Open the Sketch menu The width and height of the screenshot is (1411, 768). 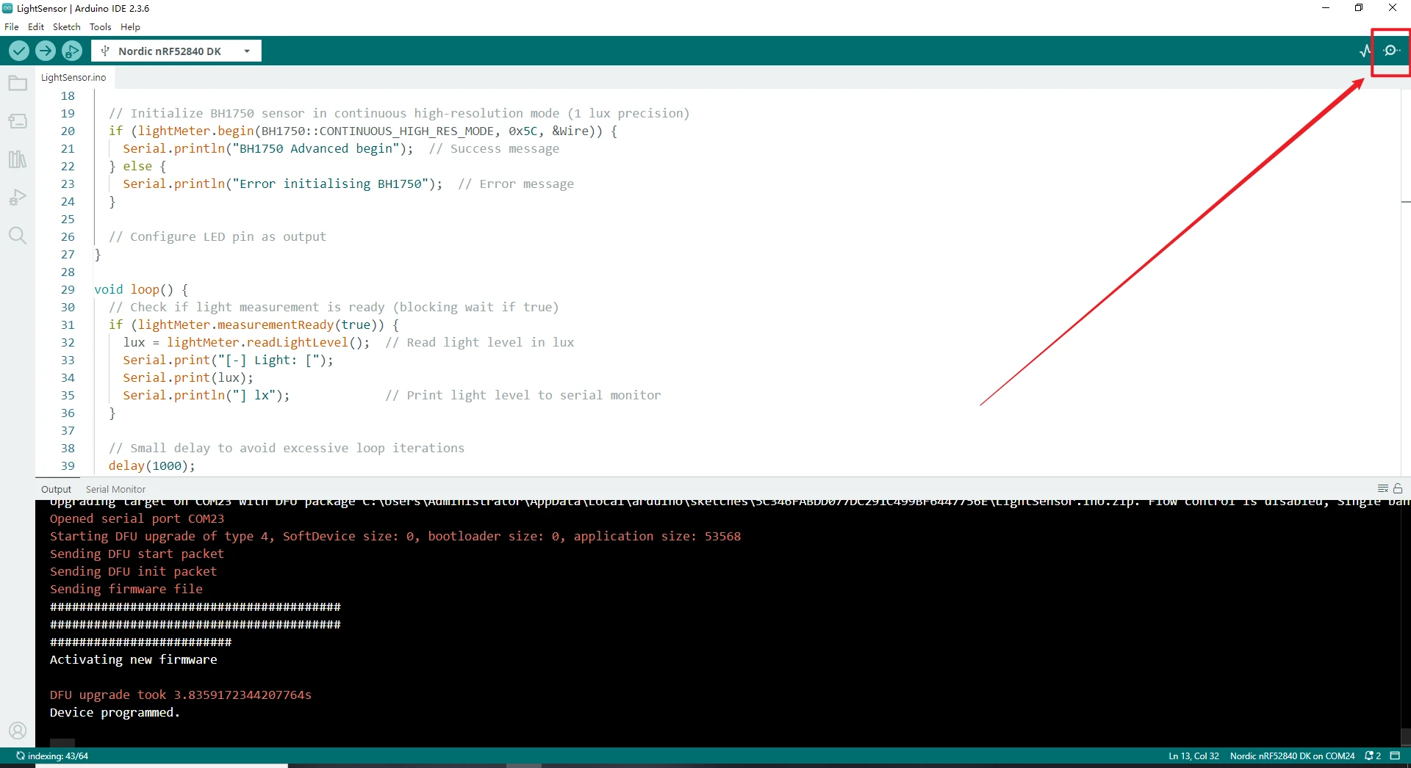(66, 26)
